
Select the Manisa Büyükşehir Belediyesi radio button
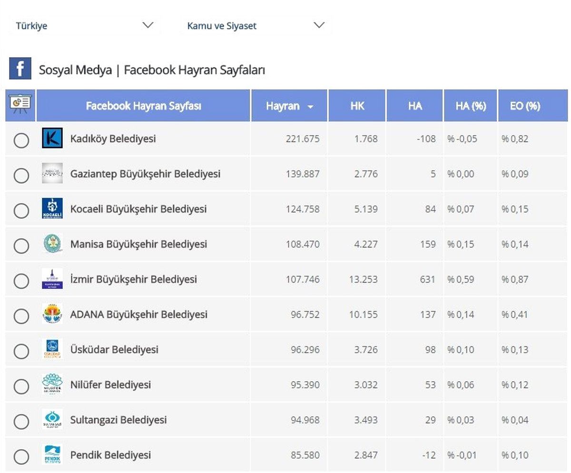click(21, 246)
